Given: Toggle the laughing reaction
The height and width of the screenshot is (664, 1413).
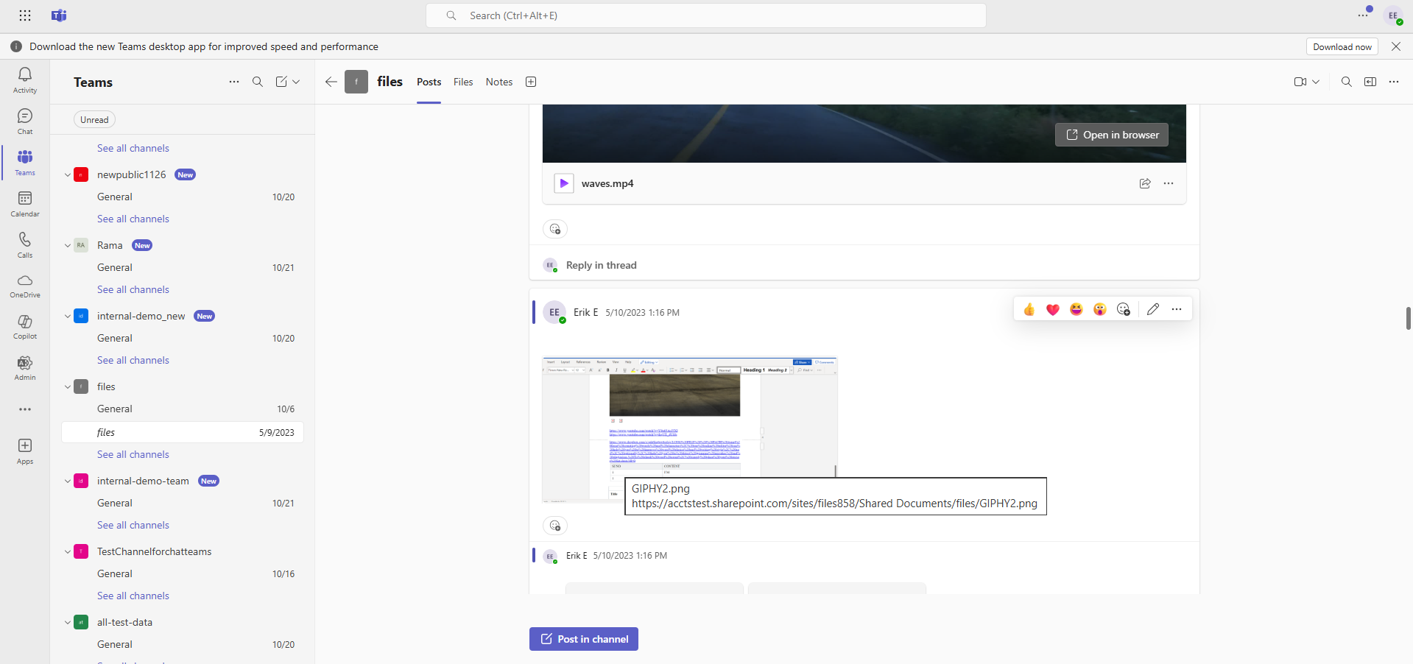Looking at the screenshot, I should pyautogui.click(x=1076, y=309).
